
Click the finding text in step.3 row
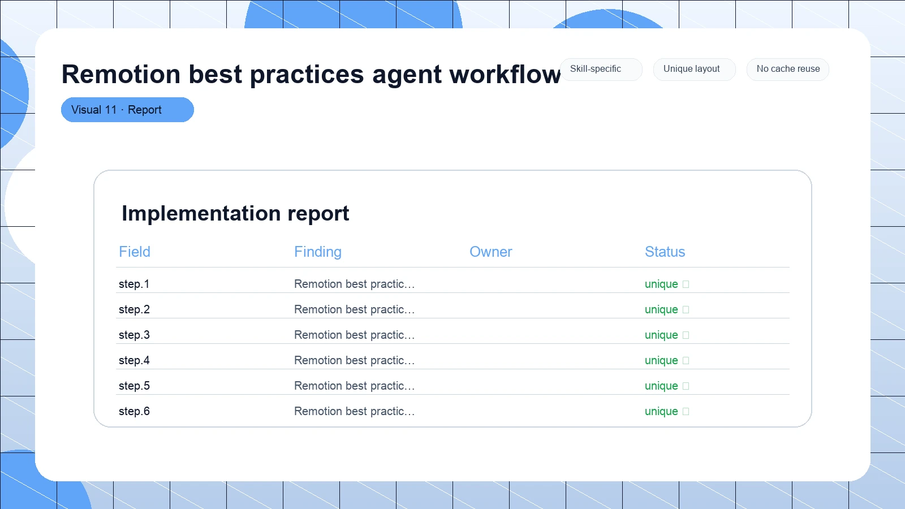click(x=355, y=335)
